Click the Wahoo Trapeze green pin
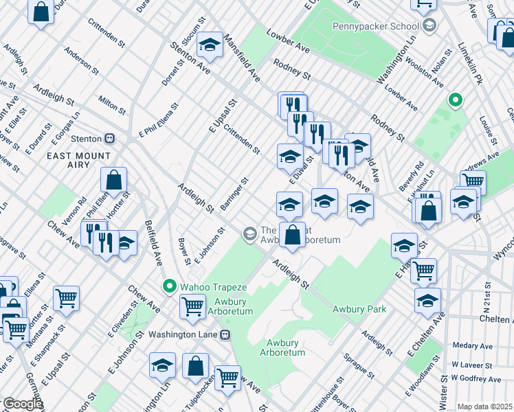The height and width of the screenshot is (412, 514). click(x=170, y=286)
